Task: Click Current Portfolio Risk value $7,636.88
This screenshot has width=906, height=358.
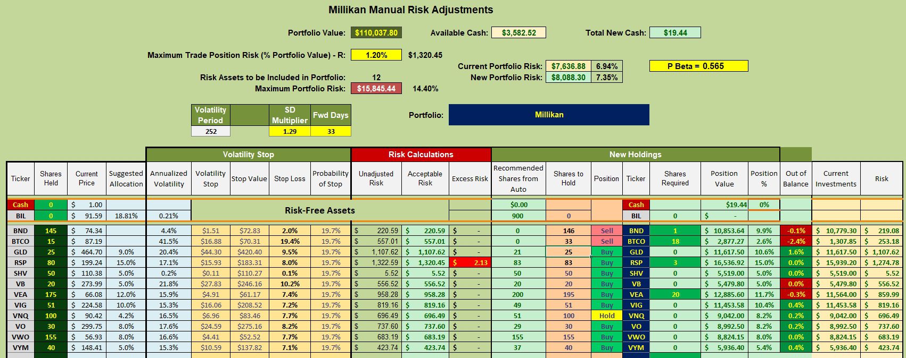Action: pyautogui.click(x=568, y=66)
